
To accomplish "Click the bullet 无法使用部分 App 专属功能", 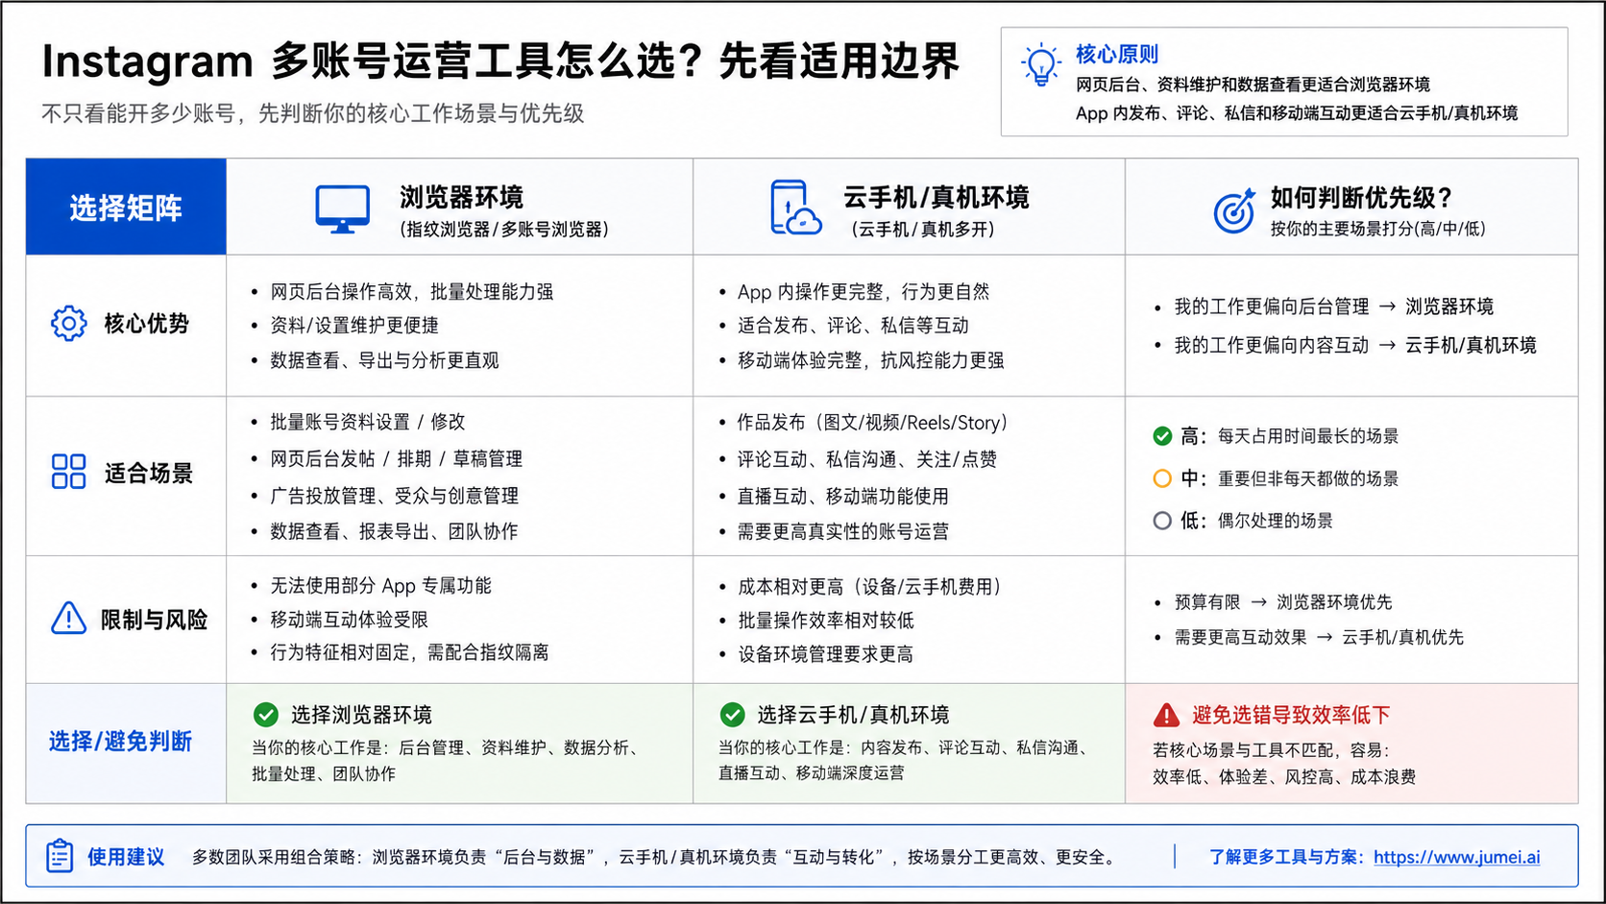I will pyautogui.click(x=380, y=586).
